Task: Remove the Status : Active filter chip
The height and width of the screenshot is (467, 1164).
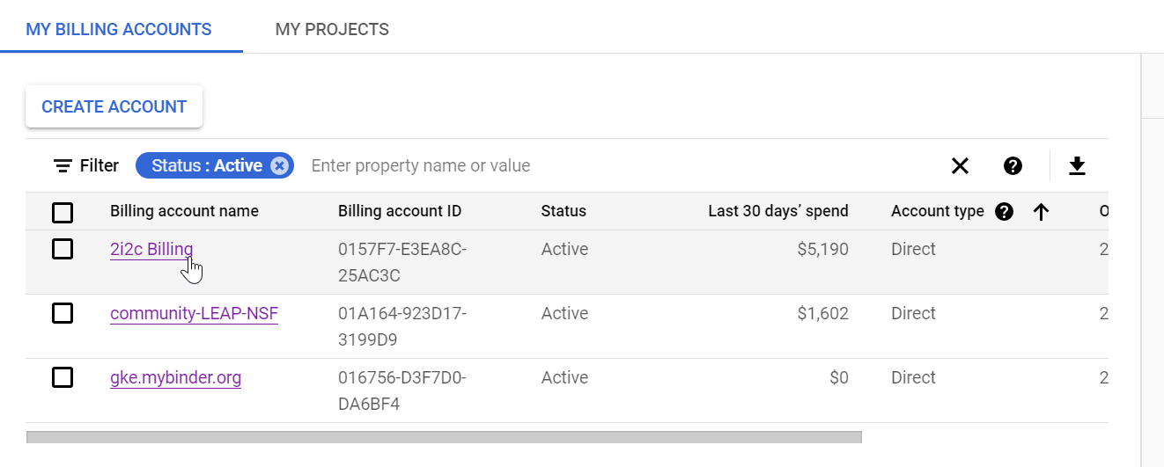Action: pos(279,165)
